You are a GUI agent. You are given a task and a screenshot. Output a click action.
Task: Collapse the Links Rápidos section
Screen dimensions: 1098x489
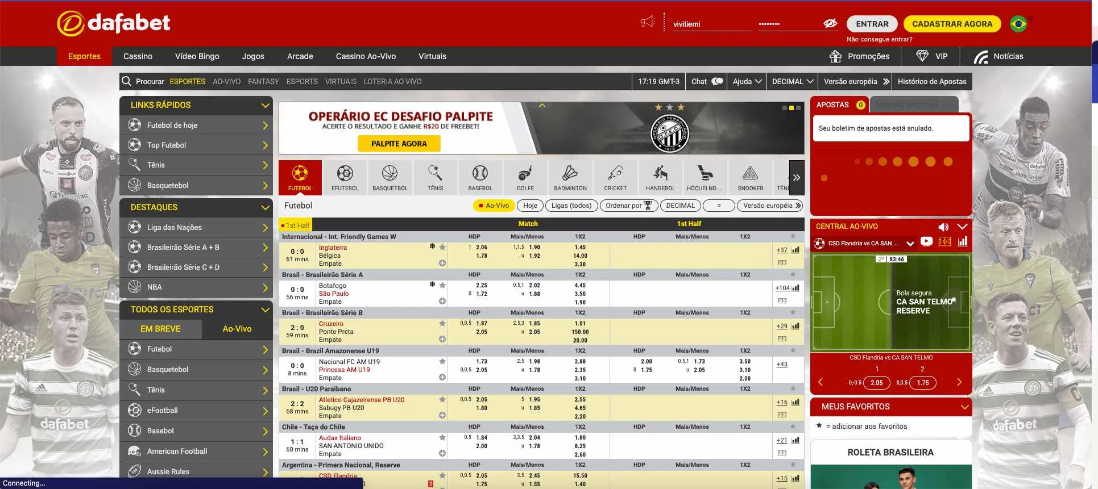click(x=265, y=105)
